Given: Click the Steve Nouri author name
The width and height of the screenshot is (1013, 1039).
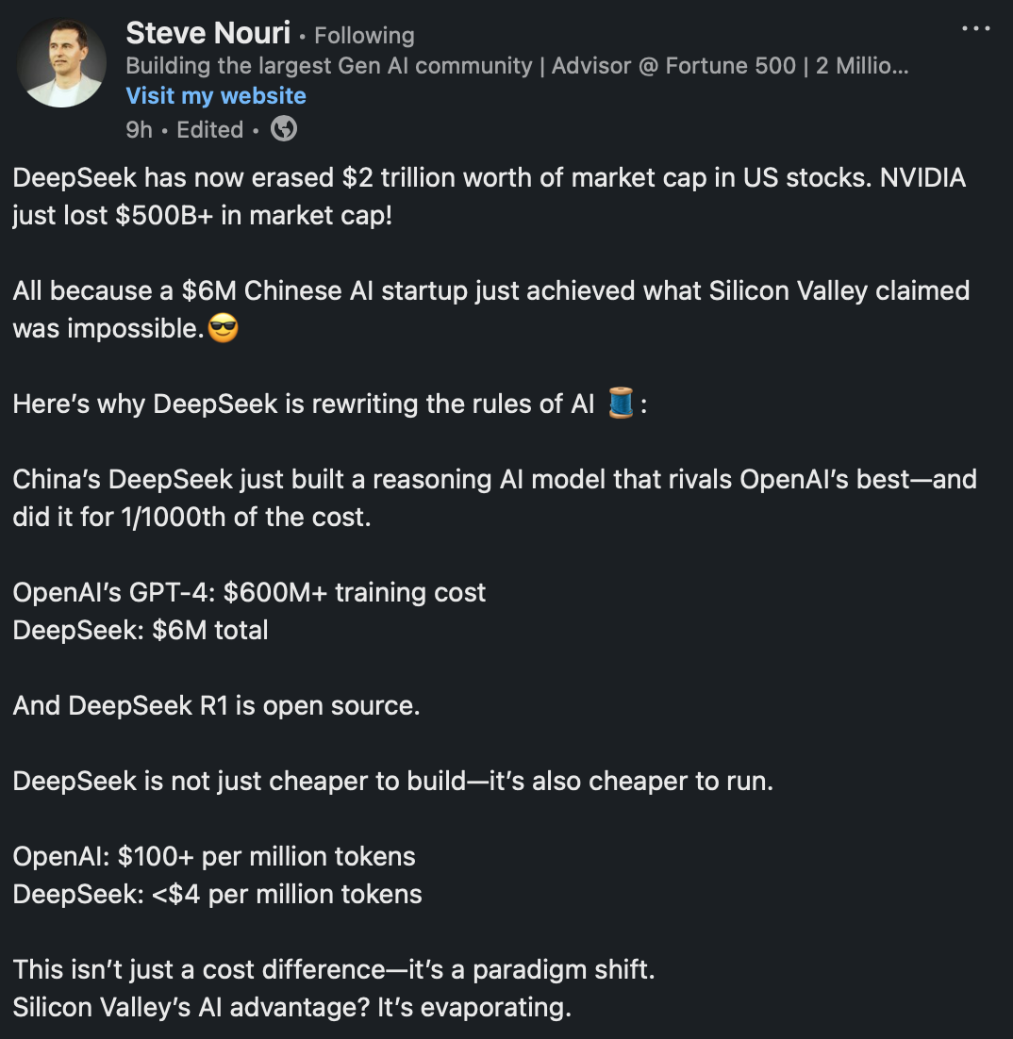Looking at the screenshot, I should click(x=208, y=33).
